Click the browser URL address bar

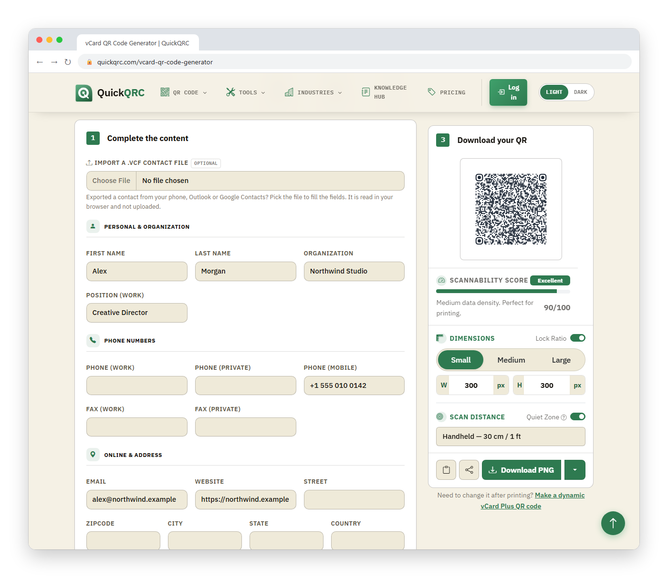355,62
